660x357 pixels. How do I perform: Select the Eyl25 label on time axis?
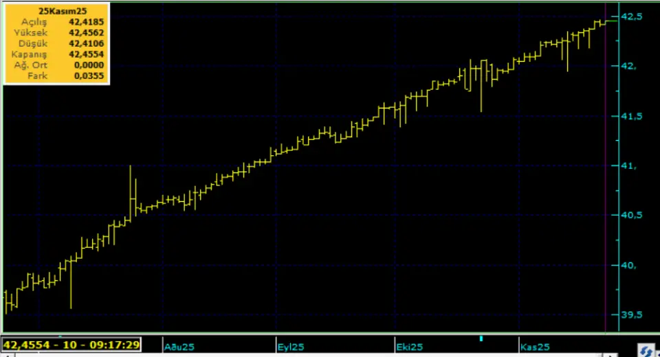291,347
